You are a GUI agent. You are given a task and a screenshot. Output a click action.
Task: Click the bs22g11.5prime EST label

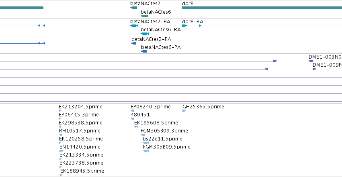(162, 139)
